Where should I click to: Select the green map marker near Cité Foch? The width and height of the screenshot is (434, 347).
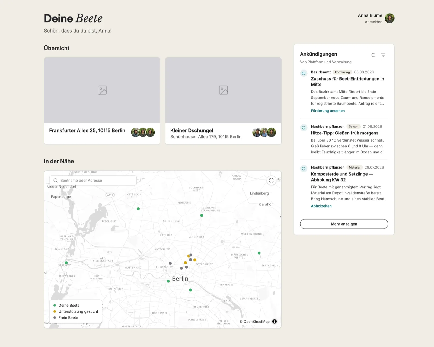click(x=138, y=209)
